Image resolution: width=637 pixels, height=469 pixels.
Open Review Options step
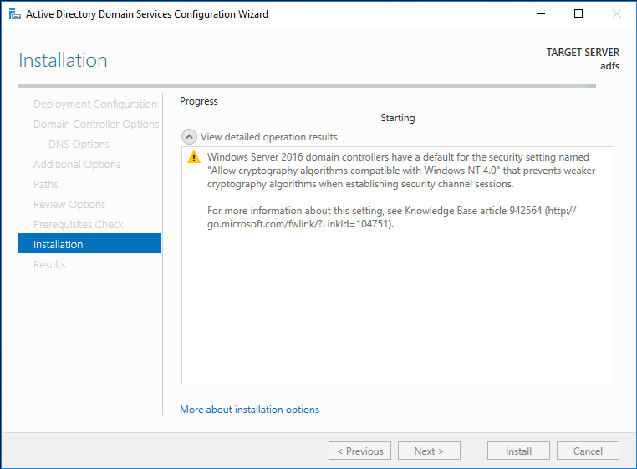pyautogui.click(x=69, y=205)
